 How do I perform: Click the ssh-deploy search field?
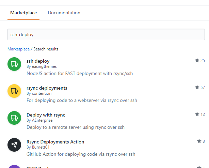point(106,34)
